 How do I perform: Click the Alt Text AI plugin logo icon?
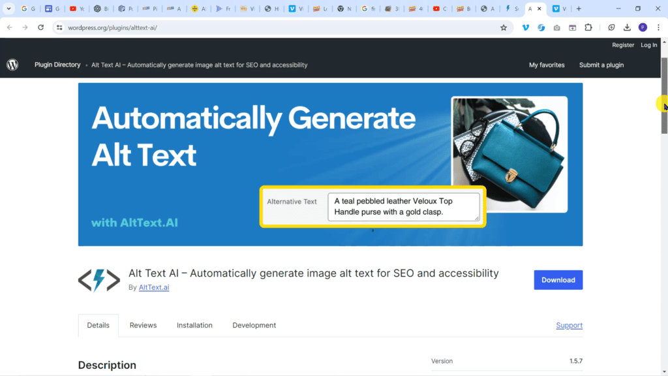click(x=99, y=280)
